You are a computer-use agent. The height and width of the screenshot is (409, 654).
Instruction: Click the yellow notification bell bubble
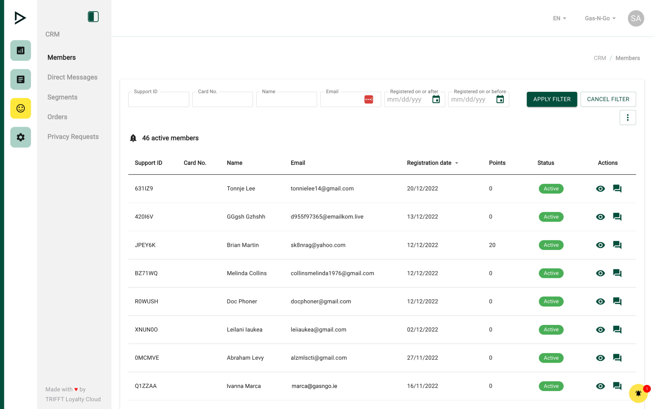tap(638, 393)
